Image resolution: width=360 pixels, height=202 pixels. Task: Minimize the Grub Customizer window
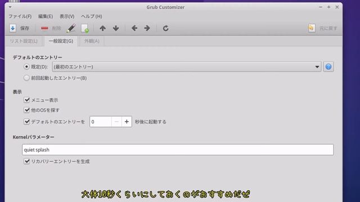(321, 7)
